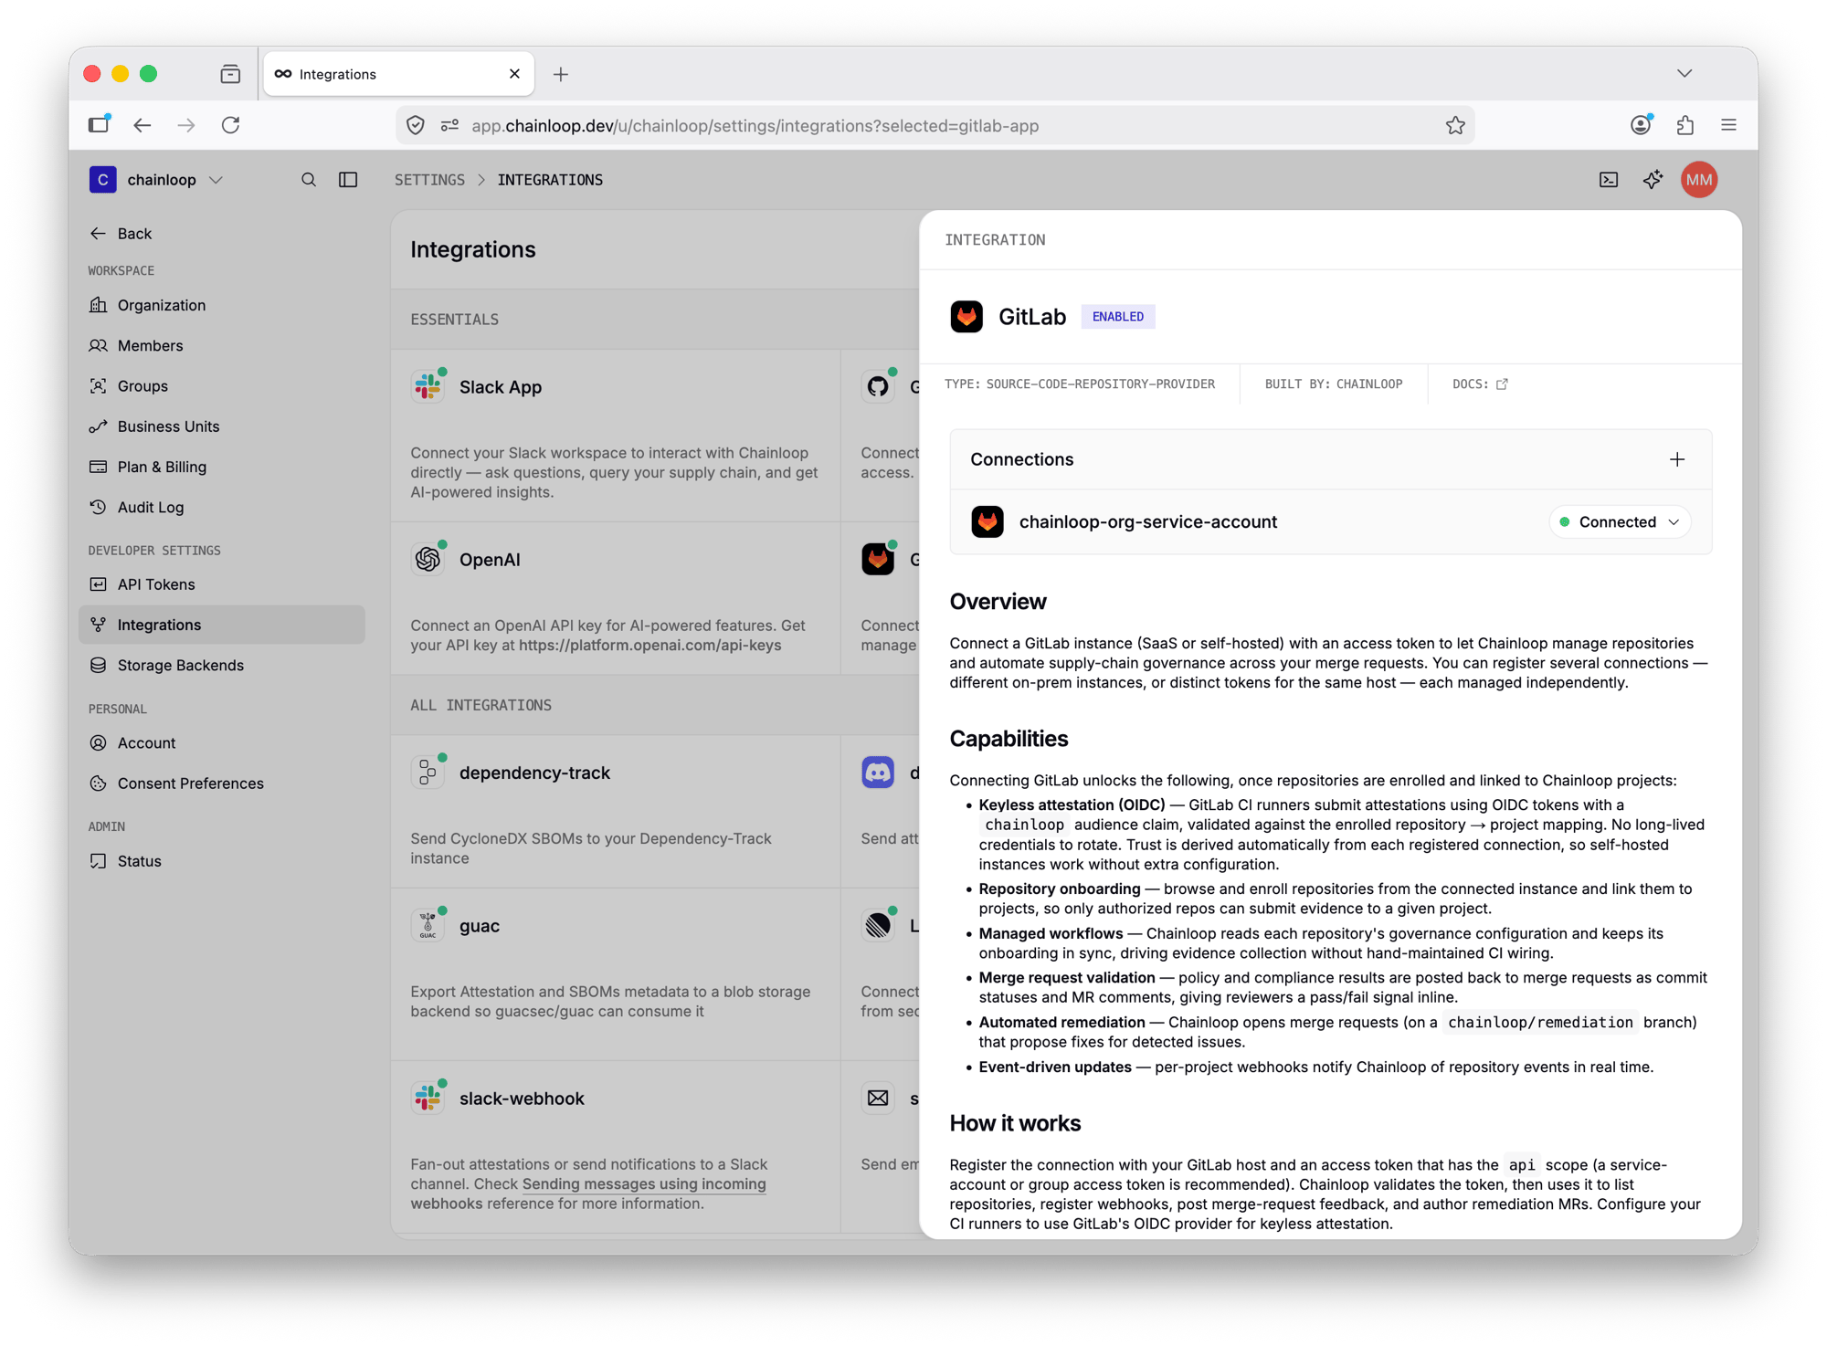Click the ENABLED badge next to GitLab
This screenshot has height=1346, width=1827.
[x=1117, y=317]
